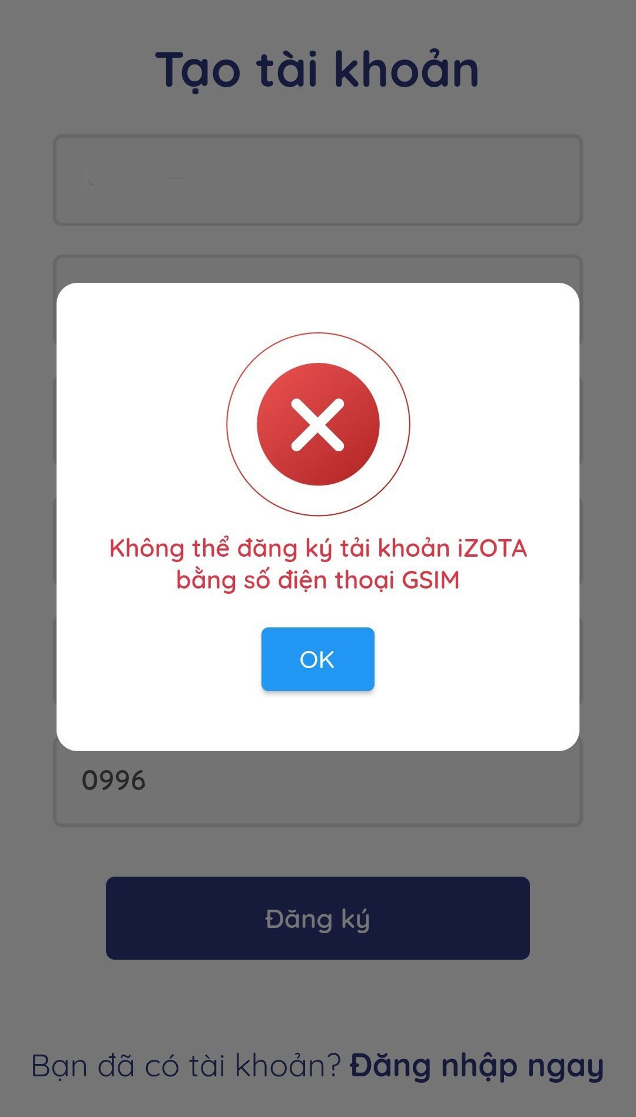Screen dimensions: 636x1117
Task: Click the 0996 digits in phone field
Action: pyautogui.click(x=114, y=781)
